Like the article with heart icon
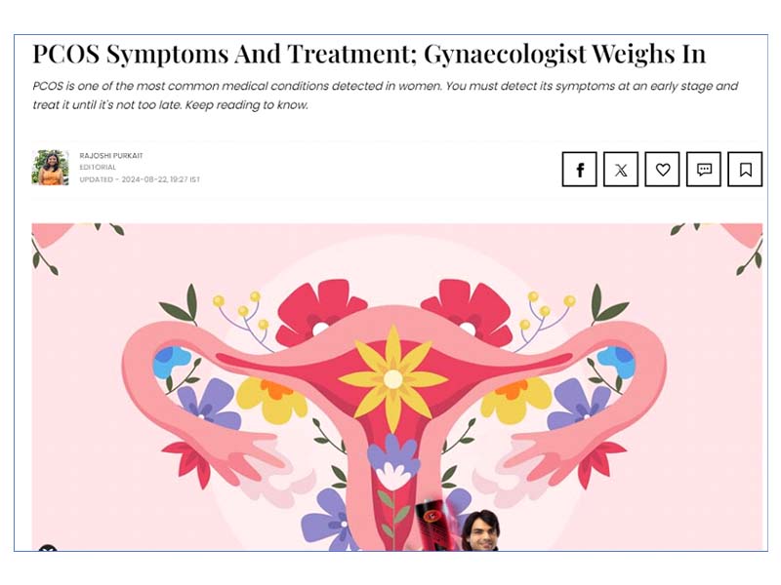This screenshot has width=781, height=585. coord(662,170)
